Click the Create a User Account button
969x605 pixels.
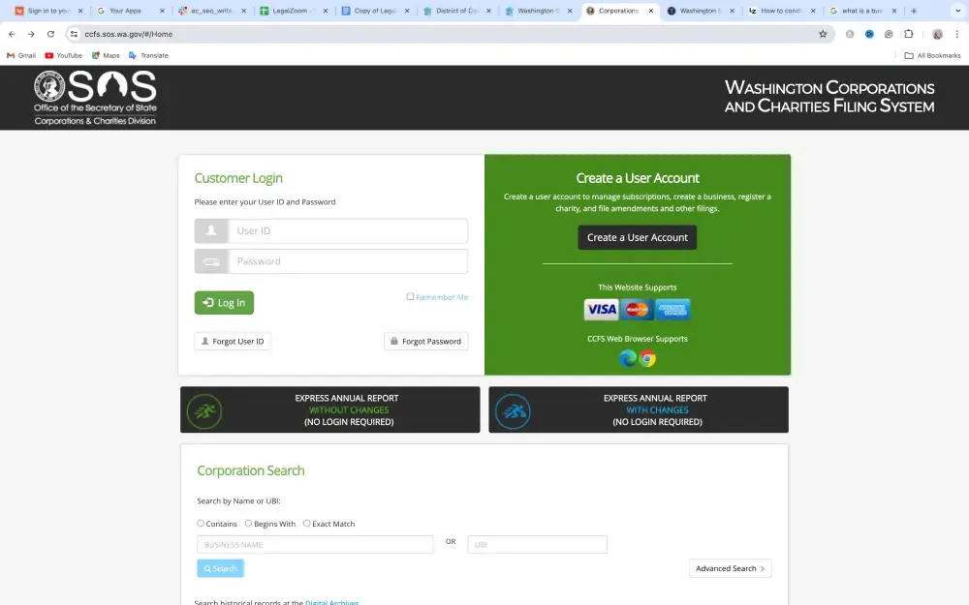pos(637,237)
